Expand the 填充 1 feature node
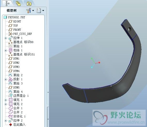Viewport: 147px width, 127px height. pyautogui.click(x=5, y=100)
